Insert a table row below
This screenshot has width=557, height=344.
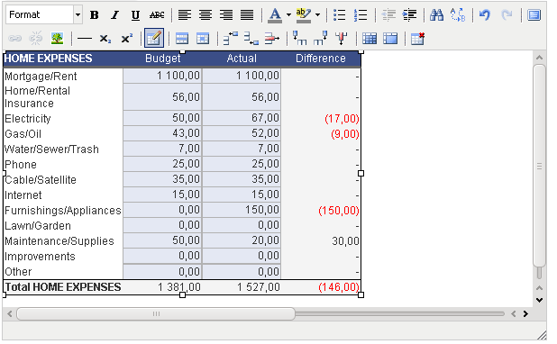tap(251, 39)
